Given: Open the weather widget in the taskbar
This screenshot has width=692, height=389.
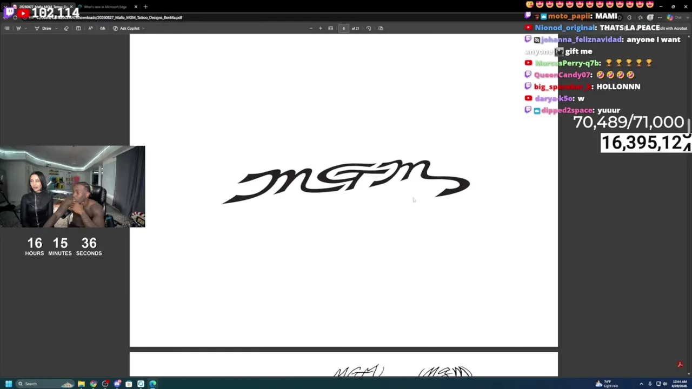Looking at the screenshot, I should click(x=607, y=384).
